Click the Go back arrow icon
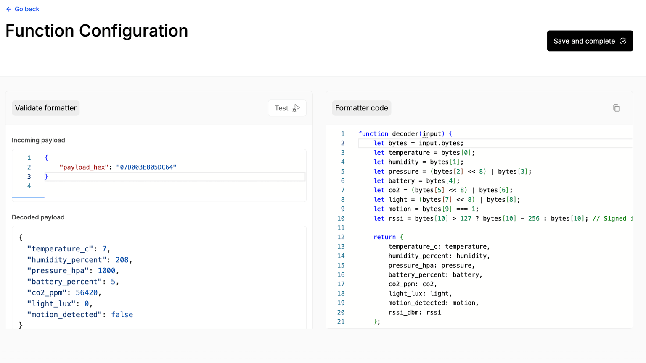 click(9, 9)
